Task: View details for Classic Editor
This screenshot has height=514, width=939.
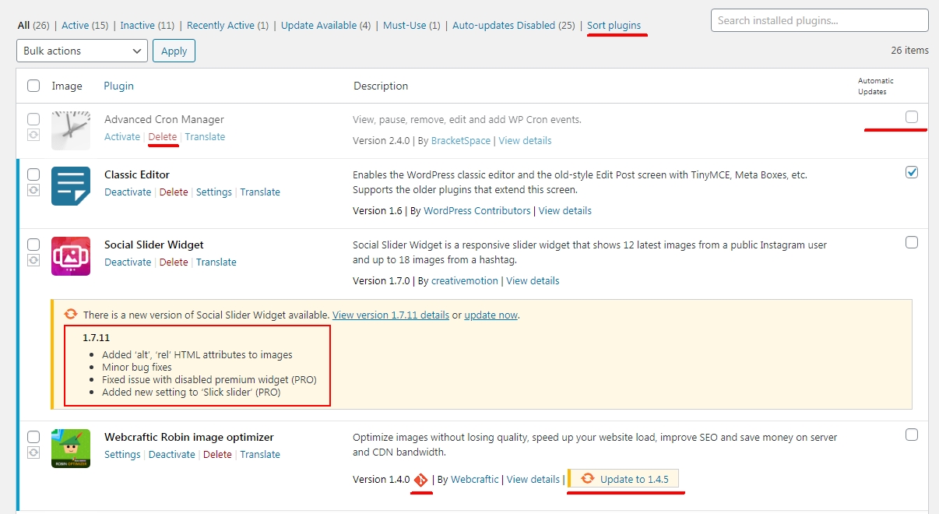Action: (565, 210)
